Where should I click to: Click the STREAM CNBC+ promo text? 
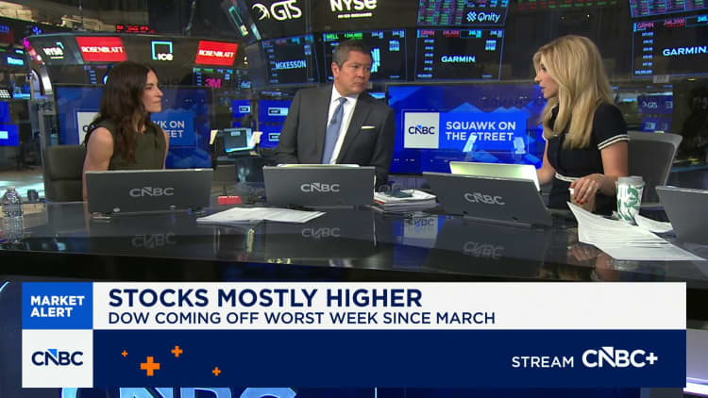tap(584, 359)
